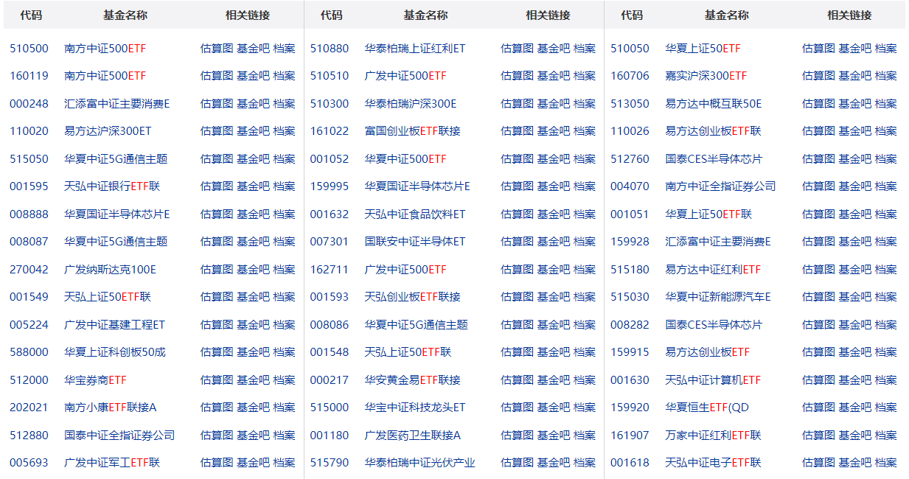The image size is (909, 479).
Task: Click fund name 华宝中证科技龙头ET
Action: 415,408
